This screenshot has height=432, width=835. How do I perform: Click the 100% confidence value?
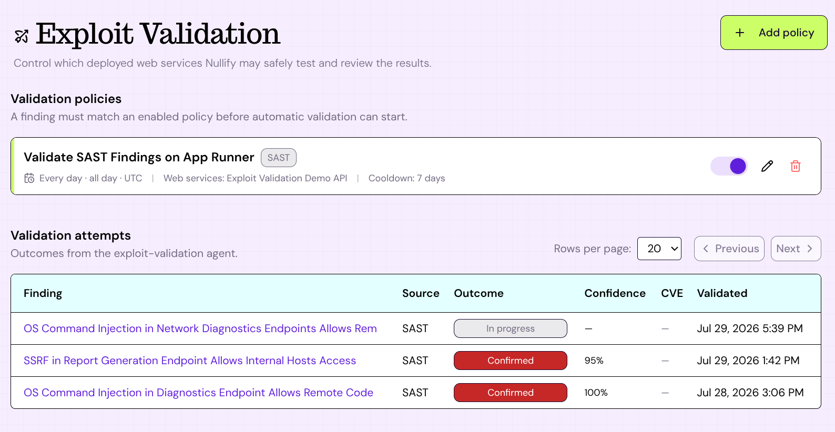[596, 393]
